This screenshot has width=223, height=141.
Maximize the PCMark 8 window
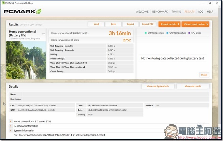pos(210,3)
